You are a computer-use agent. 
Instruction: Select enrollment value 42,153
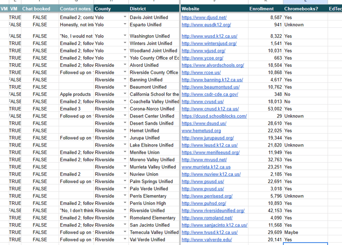266,211
